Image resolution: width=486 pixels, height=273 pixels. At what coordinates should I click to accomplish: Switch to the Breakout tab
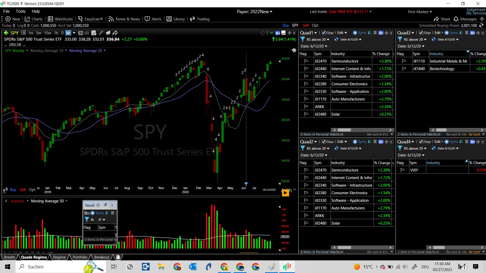tap(102, 257)
